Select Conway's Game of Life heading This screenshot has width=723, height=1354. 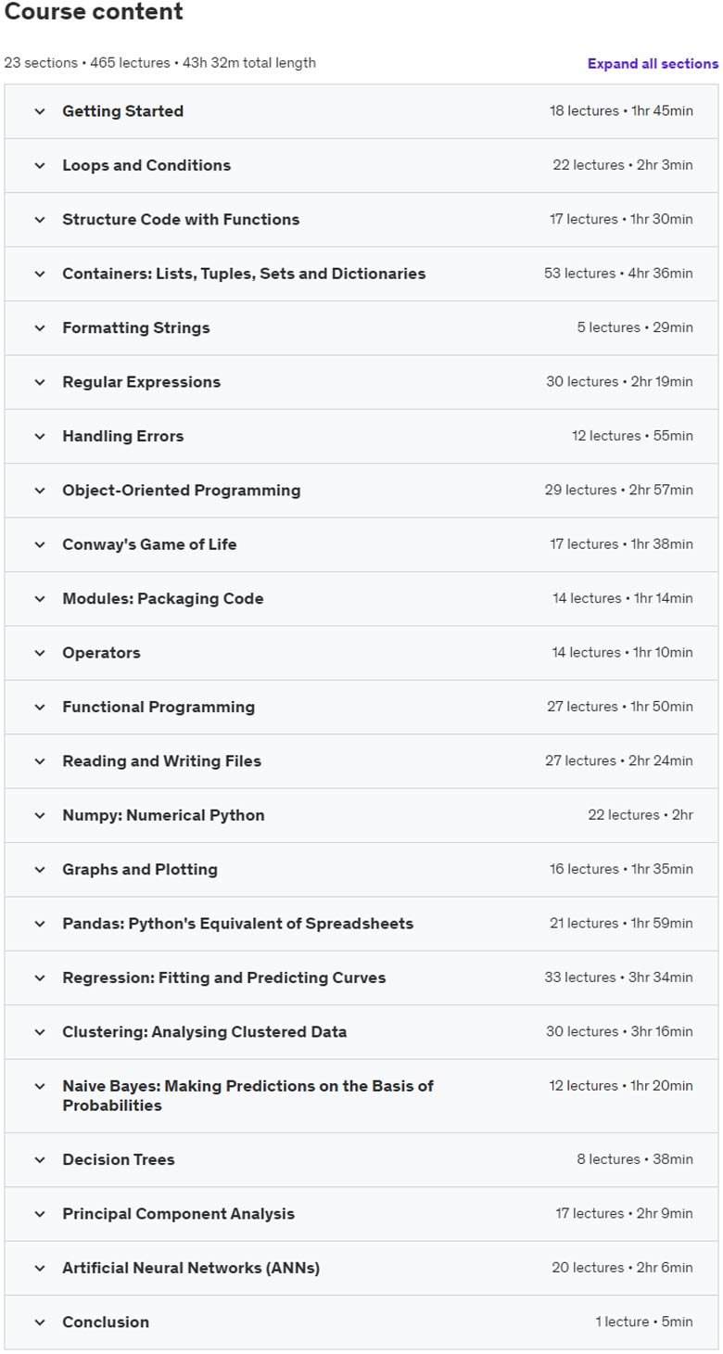[x=149, y=544]
